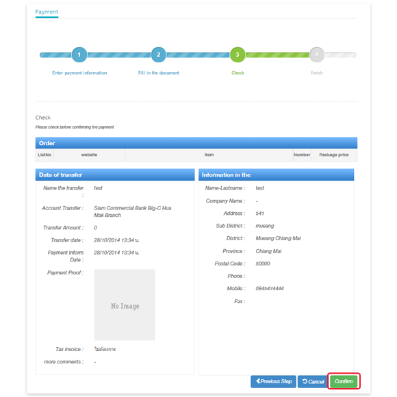Click the 'Fax :' label
This screenshot has height=397, width=397.
point(240,301)
